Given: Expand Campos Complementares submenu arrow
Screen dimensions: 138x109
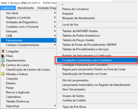Looking at the screenshot, I should point(55,45).
